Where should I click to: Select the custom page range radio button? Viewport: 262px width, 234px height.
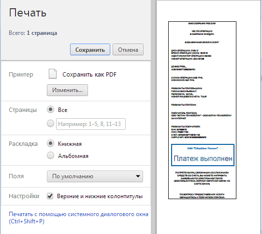point(50,124)
